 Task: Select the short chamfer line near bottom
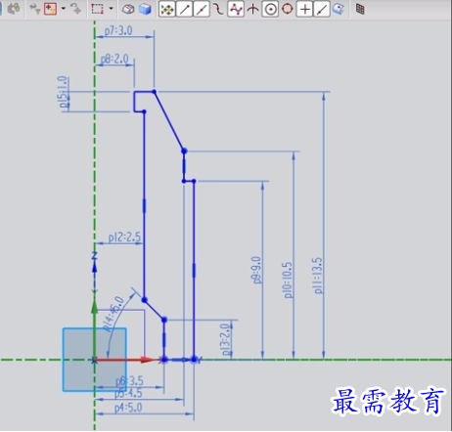click(x=155, y=310)
